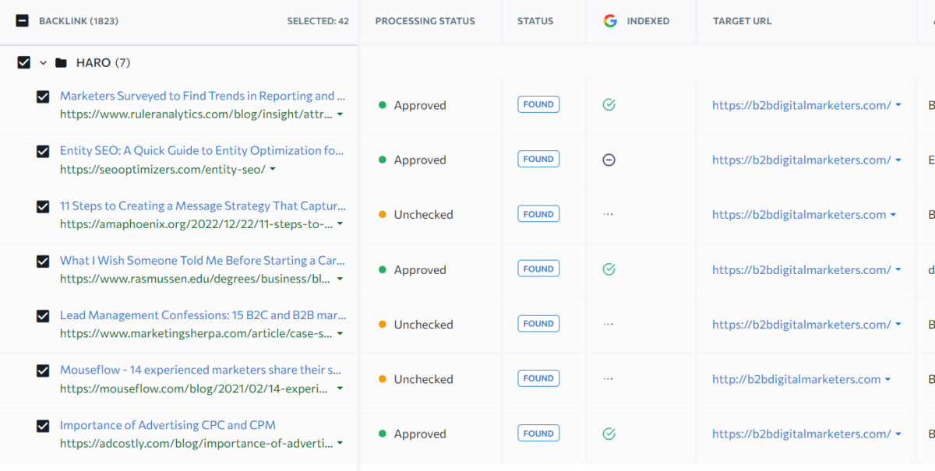Open the Importance of Advertising CPC and CPM link
935x471 pixels.
coord(167,424)
